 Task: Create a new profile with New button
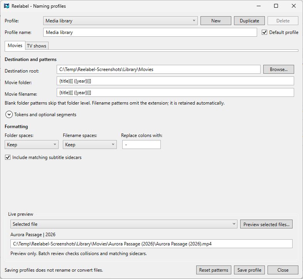(215, 21)
